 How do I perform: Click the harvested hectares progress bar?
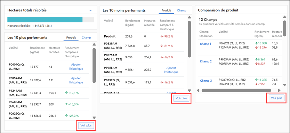[x=51, y=19]
